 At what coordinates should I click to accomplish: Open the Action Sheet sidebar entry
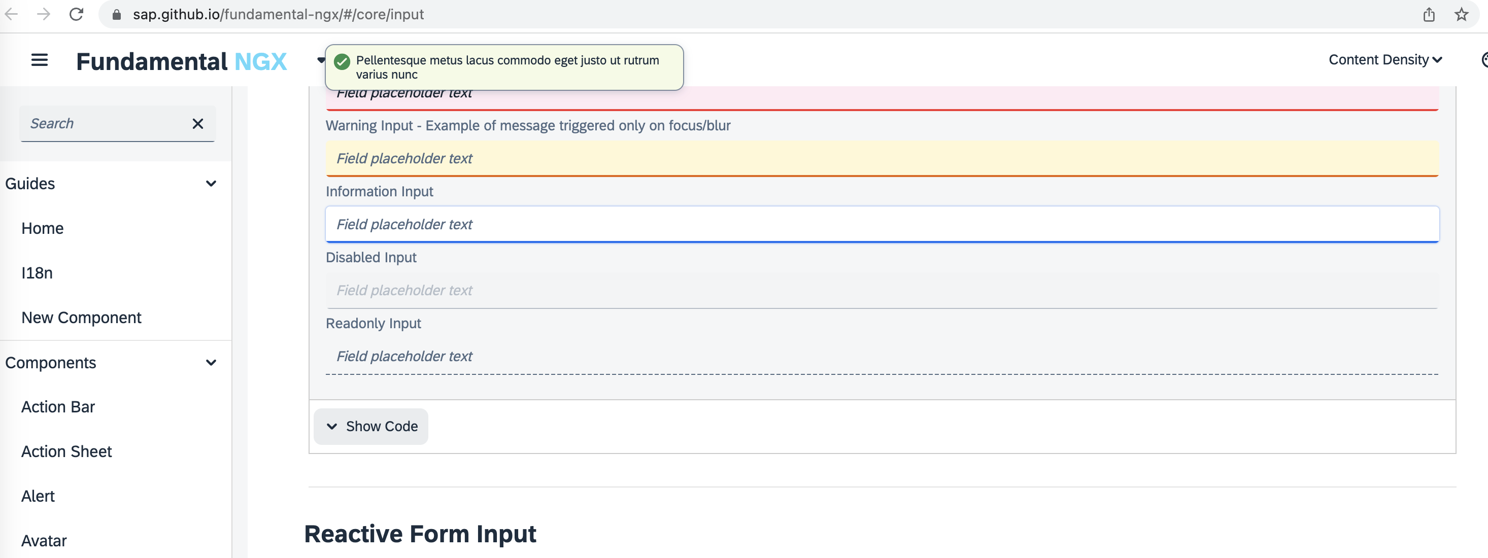tap(66, 451)
